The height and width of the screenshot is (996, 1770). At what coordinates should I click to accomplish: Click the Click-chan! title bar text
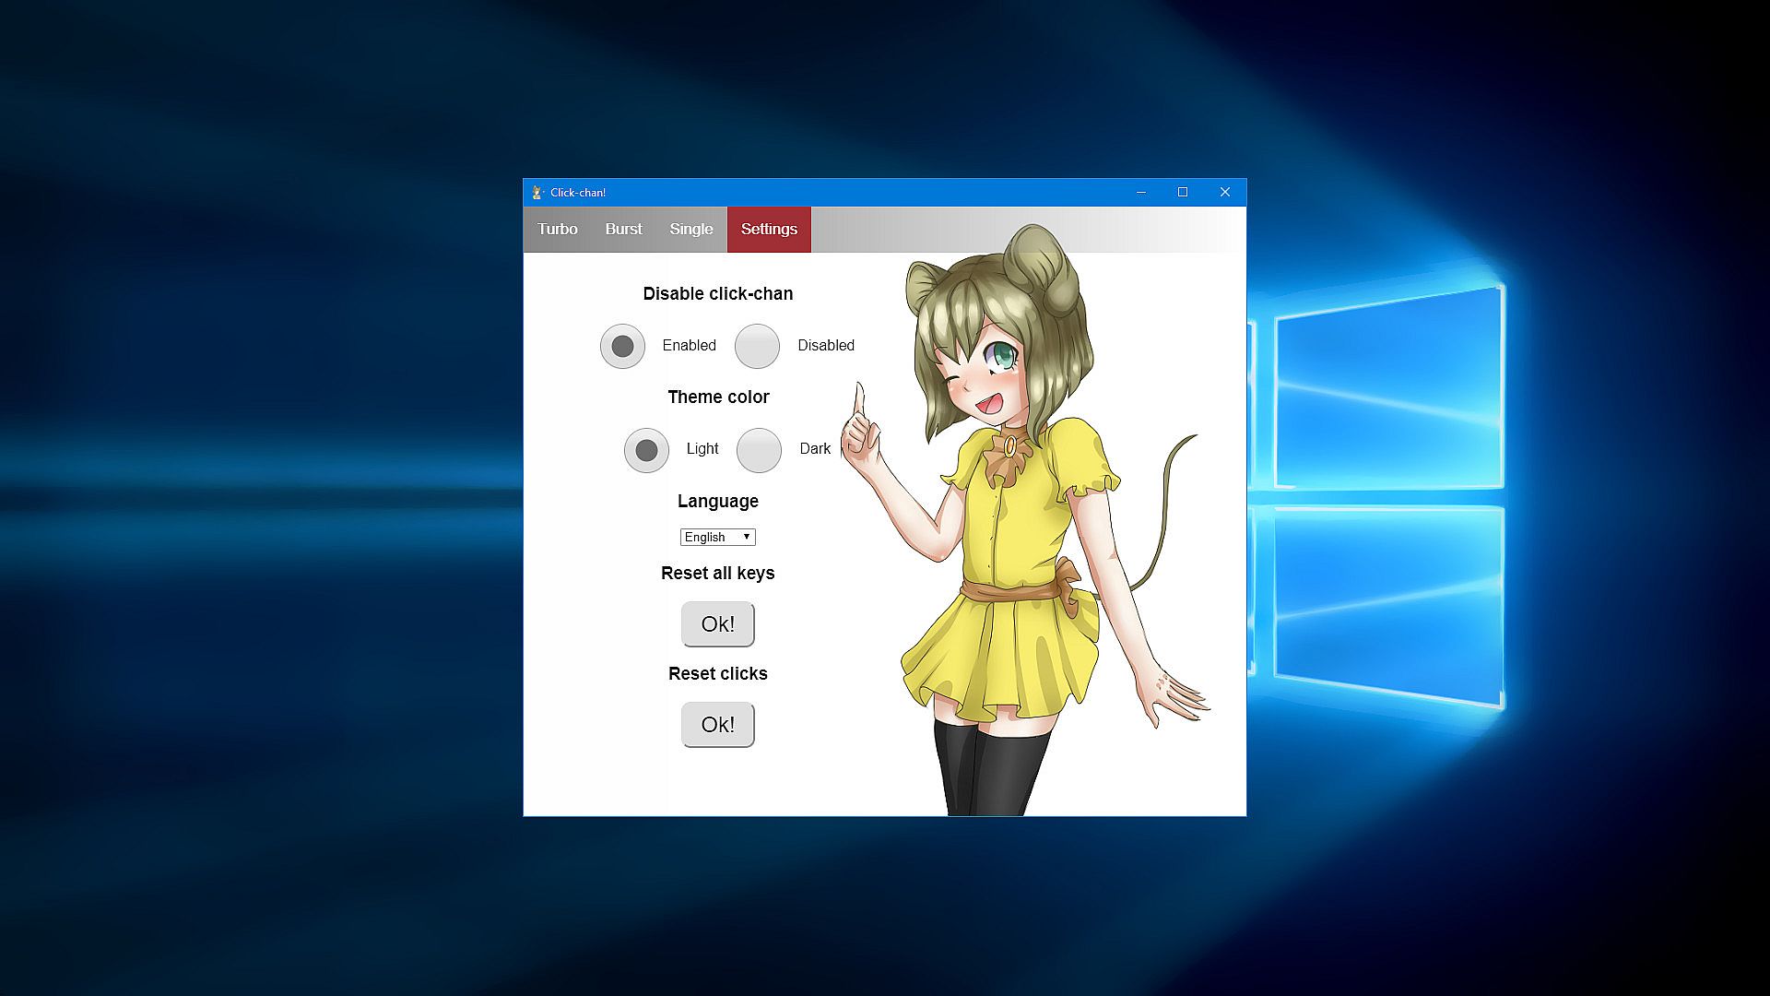pos(578,193)
